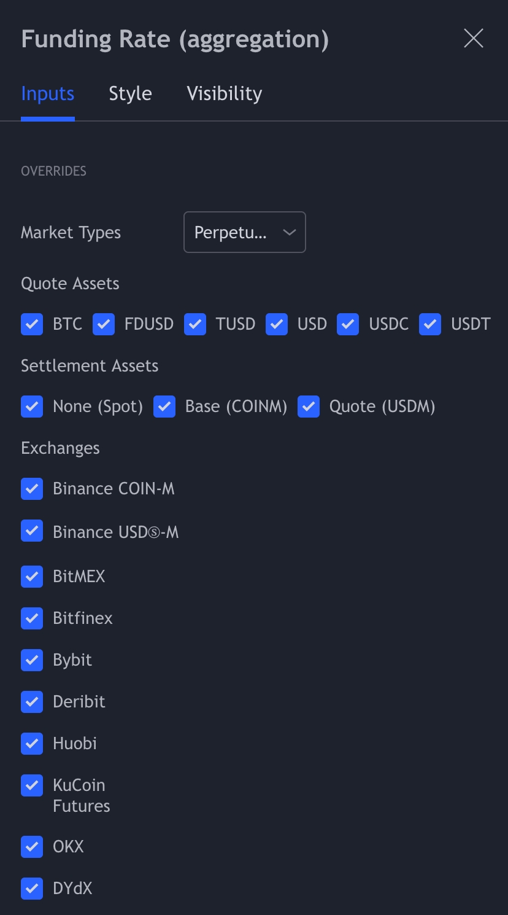The height and width of the screenshot is (915, 508).
Task: Disable the FDUSD quote asset
Action: click(104, 324)
